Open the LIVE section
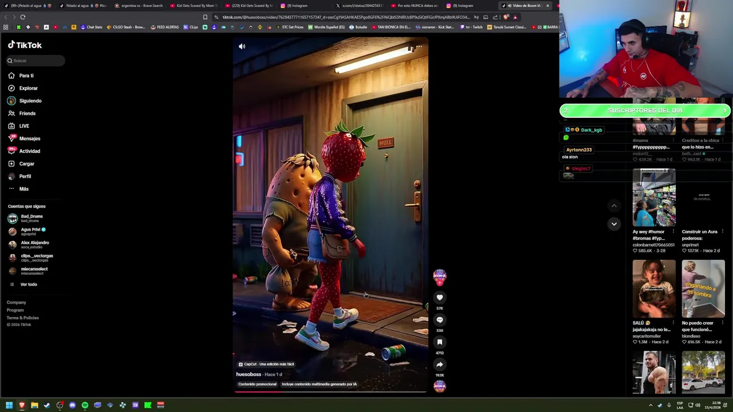The height and width of the screenshot is (412, 733). [18, 126]
